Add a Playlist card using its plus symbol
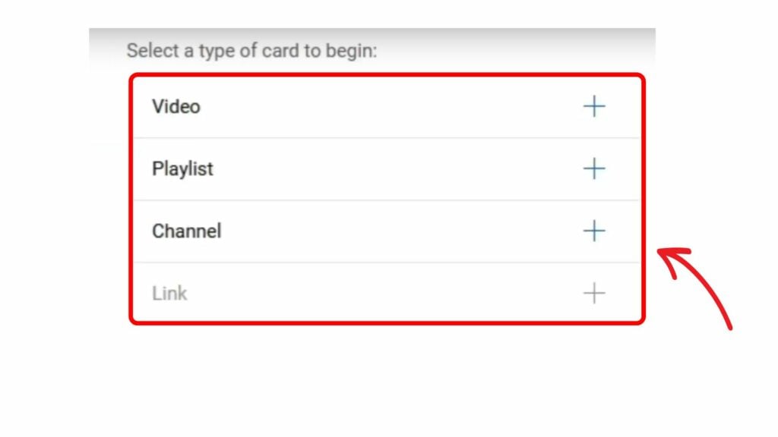The image size is (778, 437). tap(595, 168)
